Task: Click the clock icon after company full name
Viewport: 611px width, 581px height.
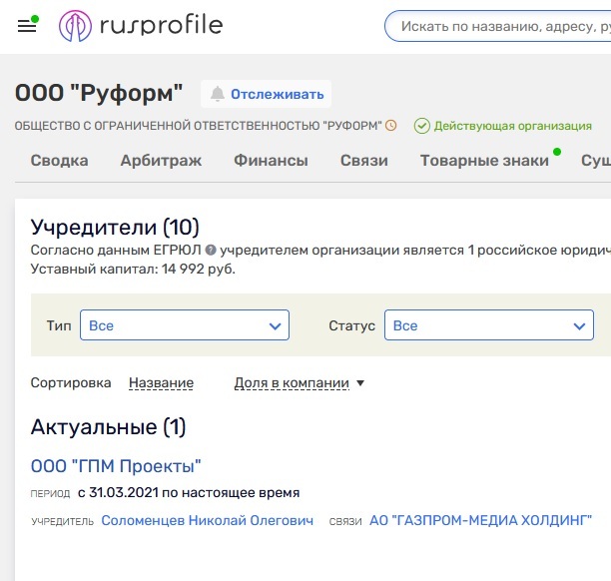Action: click(x=390, y=126)
